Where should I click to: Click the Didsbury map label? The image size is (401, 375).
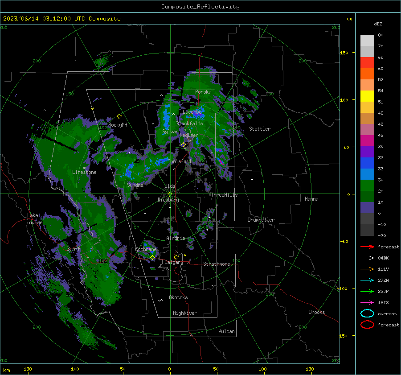pyautogui.click(x=168, y=200)
